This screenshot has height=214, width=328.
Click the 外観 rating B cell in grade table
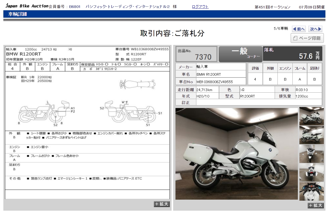tap(270, 79)
